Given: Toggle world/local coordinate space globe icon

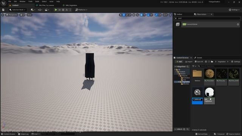Looking at the screenshot, I should [x=134, y=15].
